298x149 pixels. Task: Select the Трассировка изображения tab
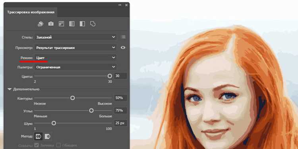31,12
